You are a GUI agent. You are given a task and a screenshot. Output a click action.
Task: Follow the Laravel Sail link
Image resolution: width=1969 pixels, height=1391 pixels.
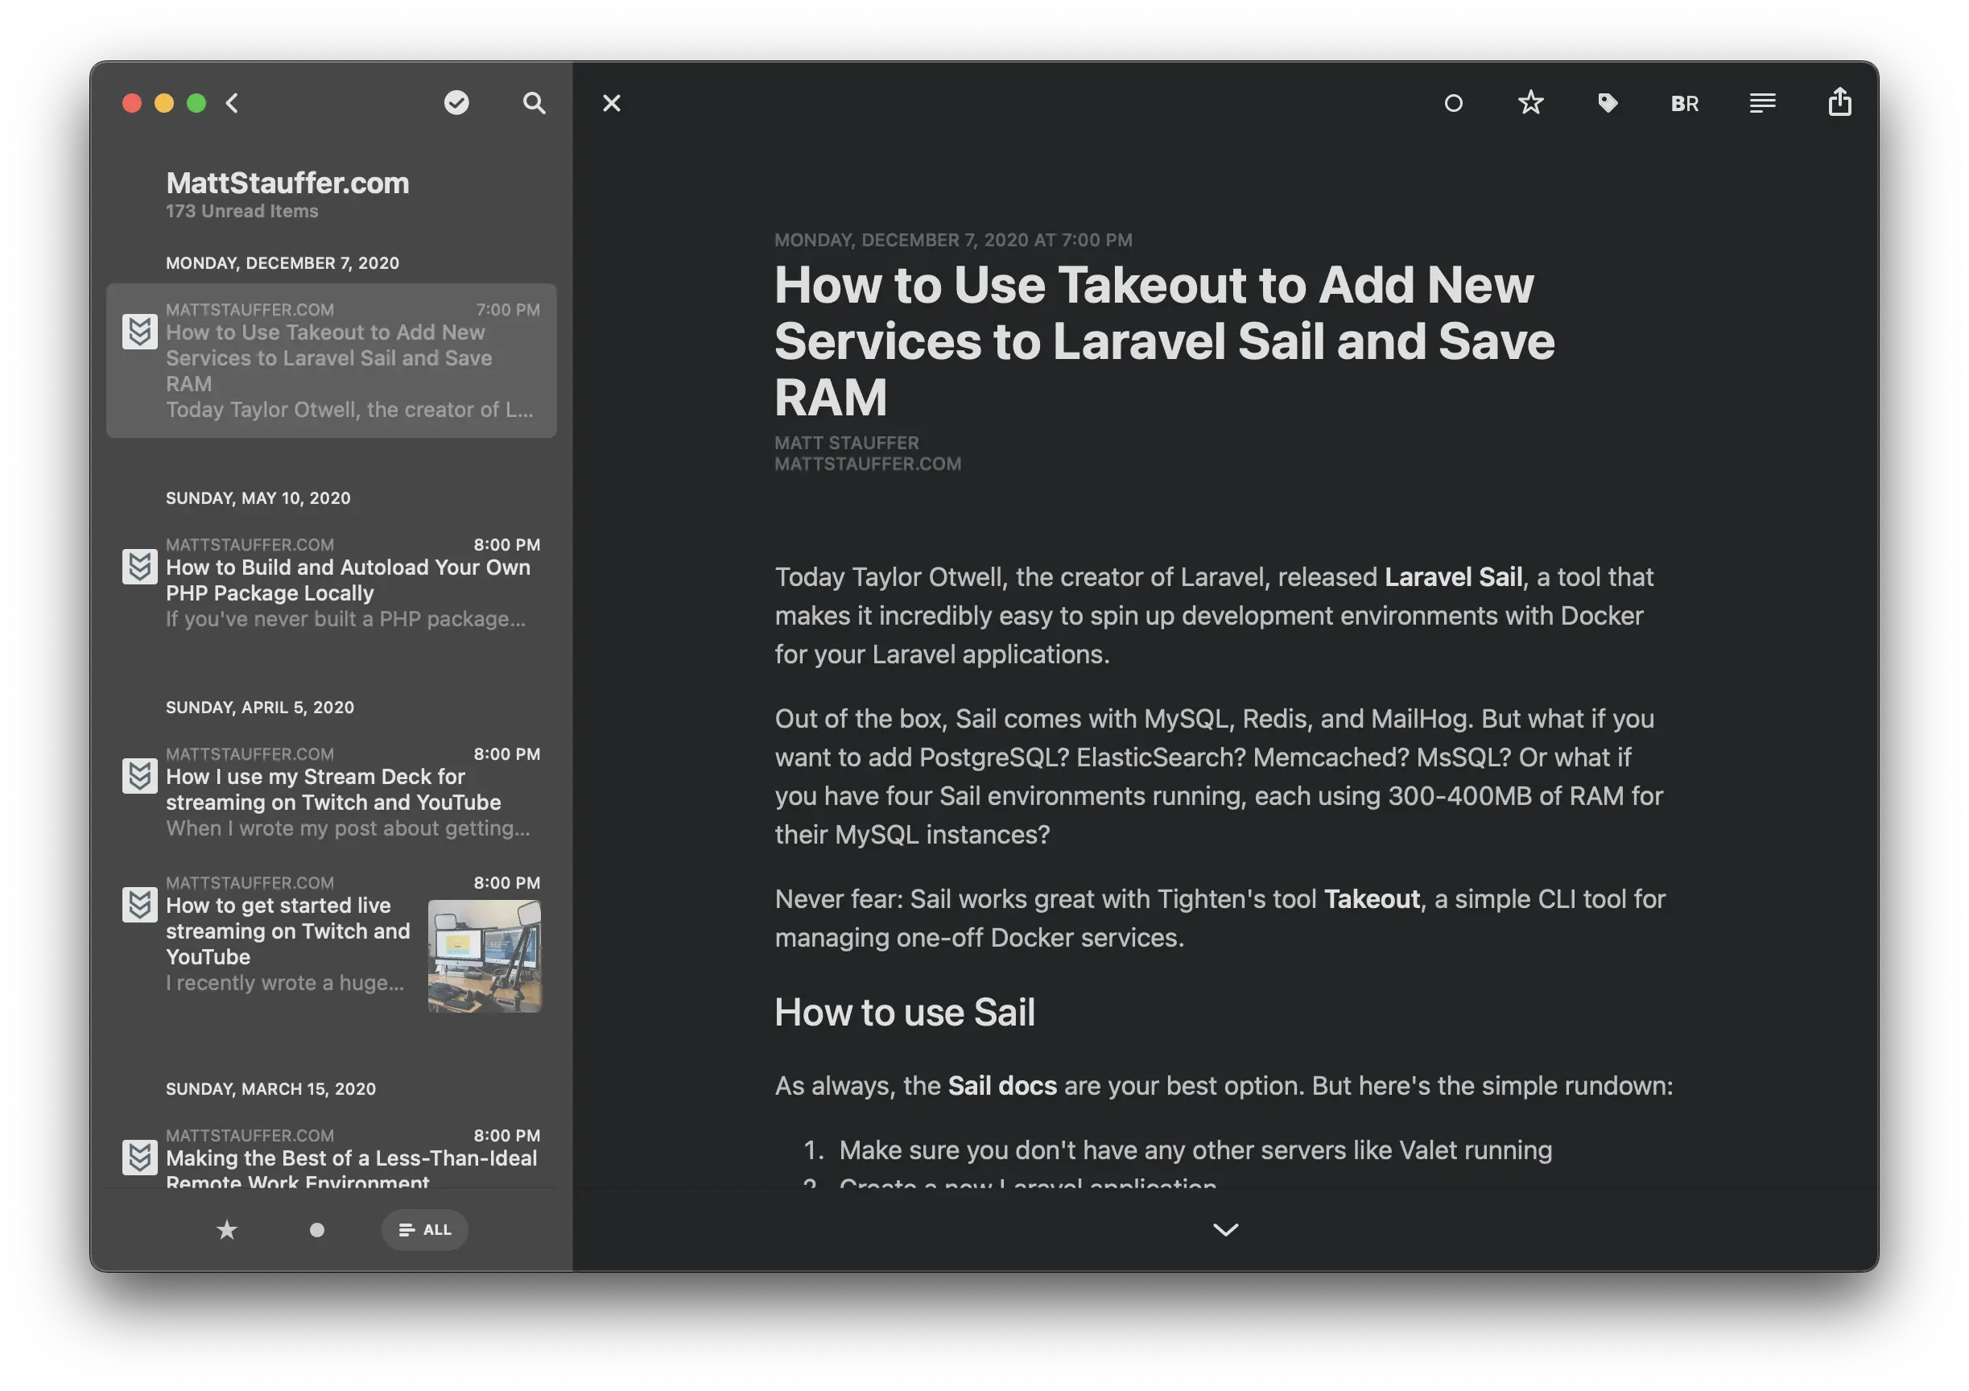click(x=1454, y=577)
